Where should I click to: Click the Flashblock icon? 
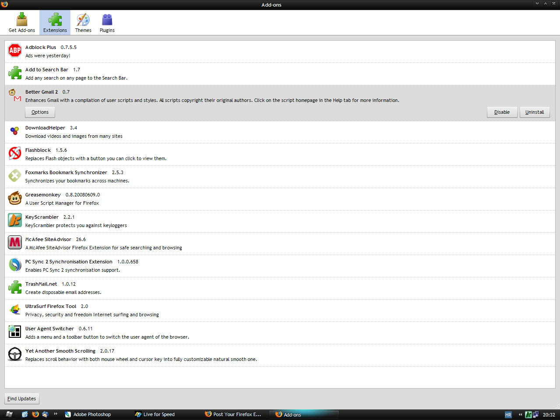15,154
